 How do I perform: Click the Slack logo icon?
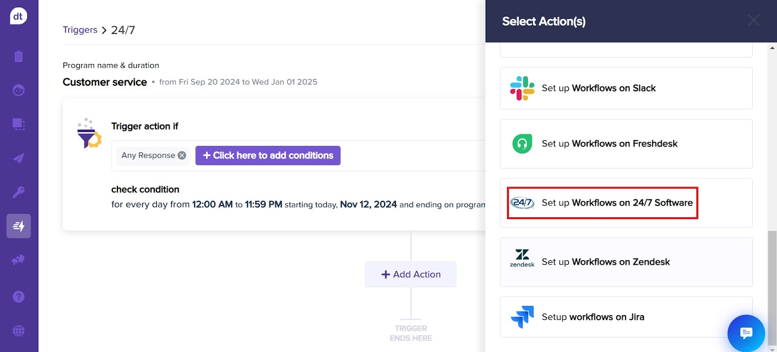[522, 88]
